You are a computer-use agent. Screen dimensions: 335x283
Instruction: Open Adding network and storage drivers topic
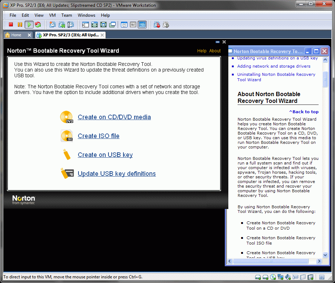[274, 66]
